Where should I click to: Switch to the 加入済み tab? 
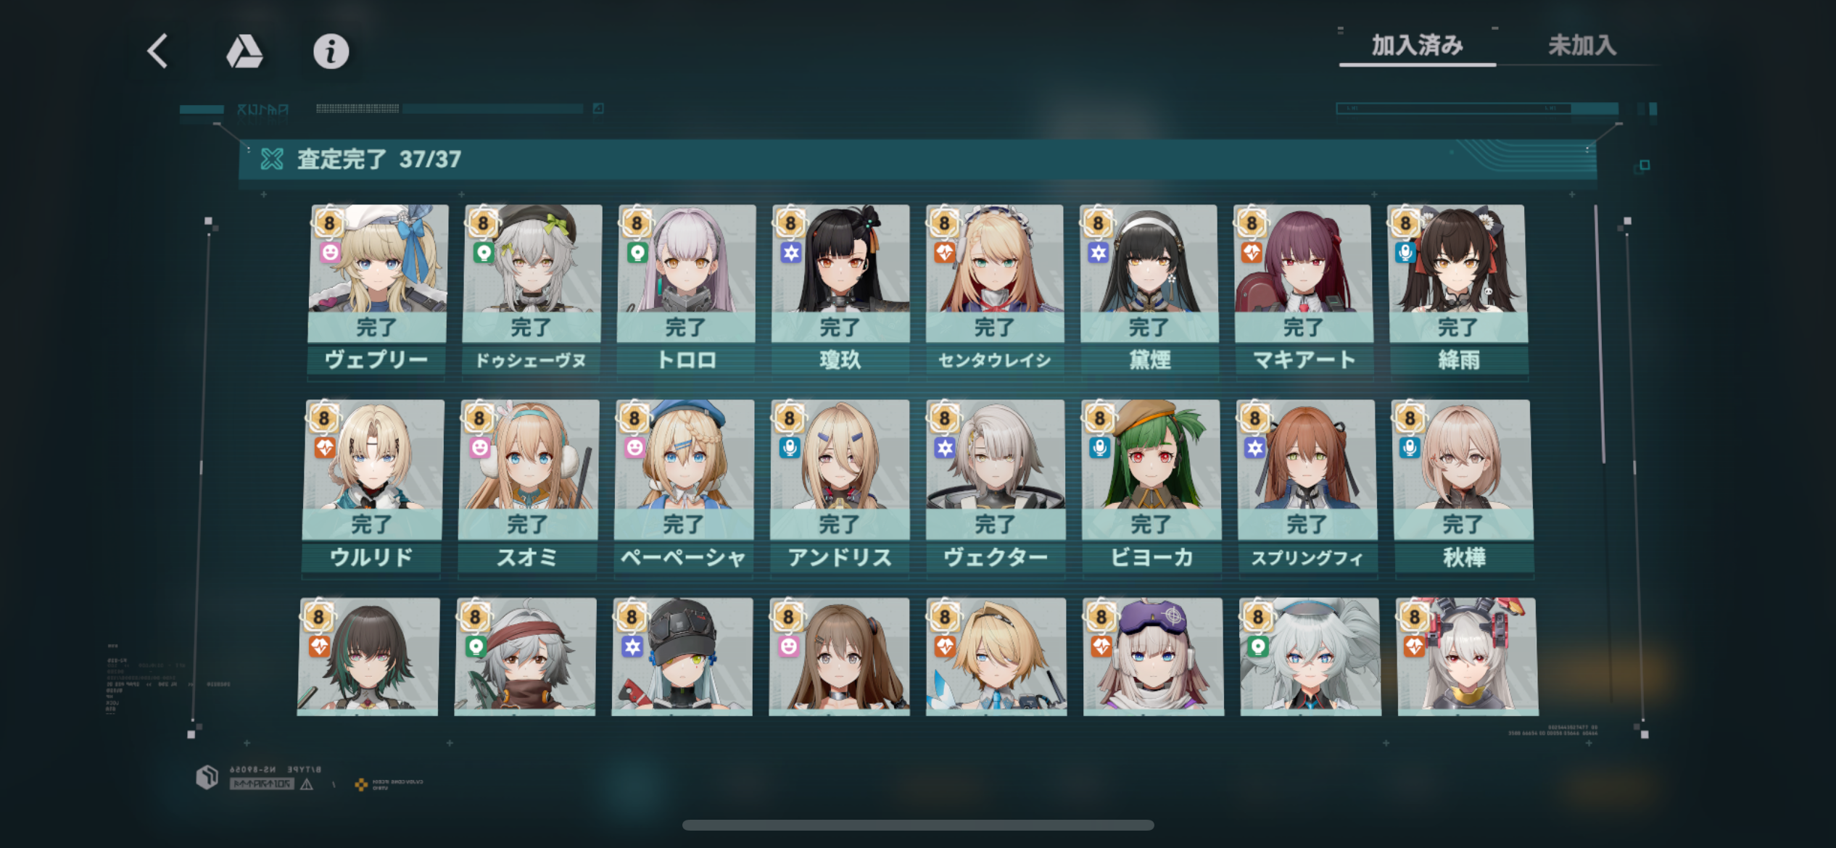(x=1417, y=46)
